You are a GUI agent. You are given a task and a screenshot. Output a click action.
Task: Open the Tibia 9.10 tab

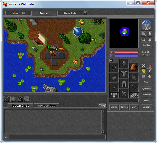18,13
